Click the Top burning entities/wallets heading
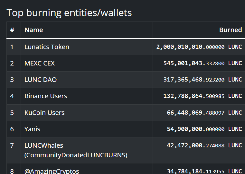This screenshot has height=174, width=245. pyautogui.click(x=69, y=13)
